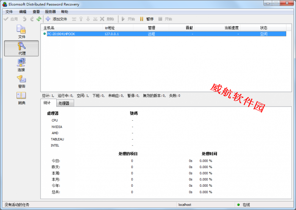This screenshot has width=296, height=210.
Task: Click 没有活动的任务 status bar text
Action: (17, 205)
